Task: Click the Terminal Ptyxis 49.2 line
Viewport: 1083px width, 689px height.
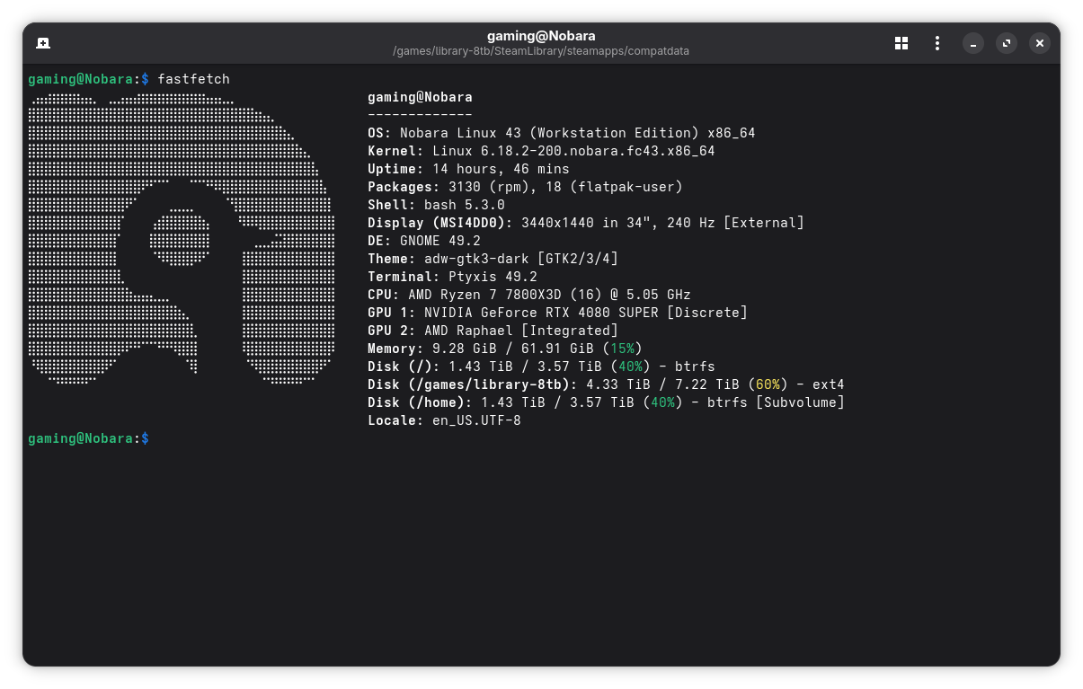Action: tap(452, 277)
